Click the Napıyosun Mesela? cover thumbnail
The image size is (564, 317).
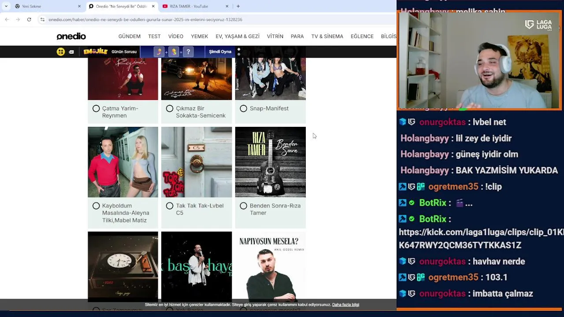click(270, 266)
